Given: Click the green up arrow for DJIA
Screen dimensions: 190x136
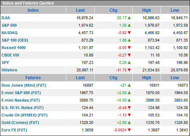Looking at the screenshot, I should pyautogui.click(x=129, y=18).
